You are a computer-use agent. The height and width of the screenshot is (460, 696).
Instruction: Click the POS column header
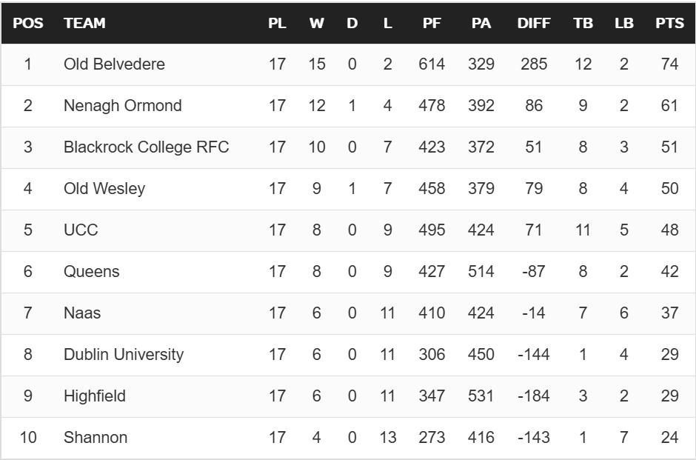coord(28,23)
